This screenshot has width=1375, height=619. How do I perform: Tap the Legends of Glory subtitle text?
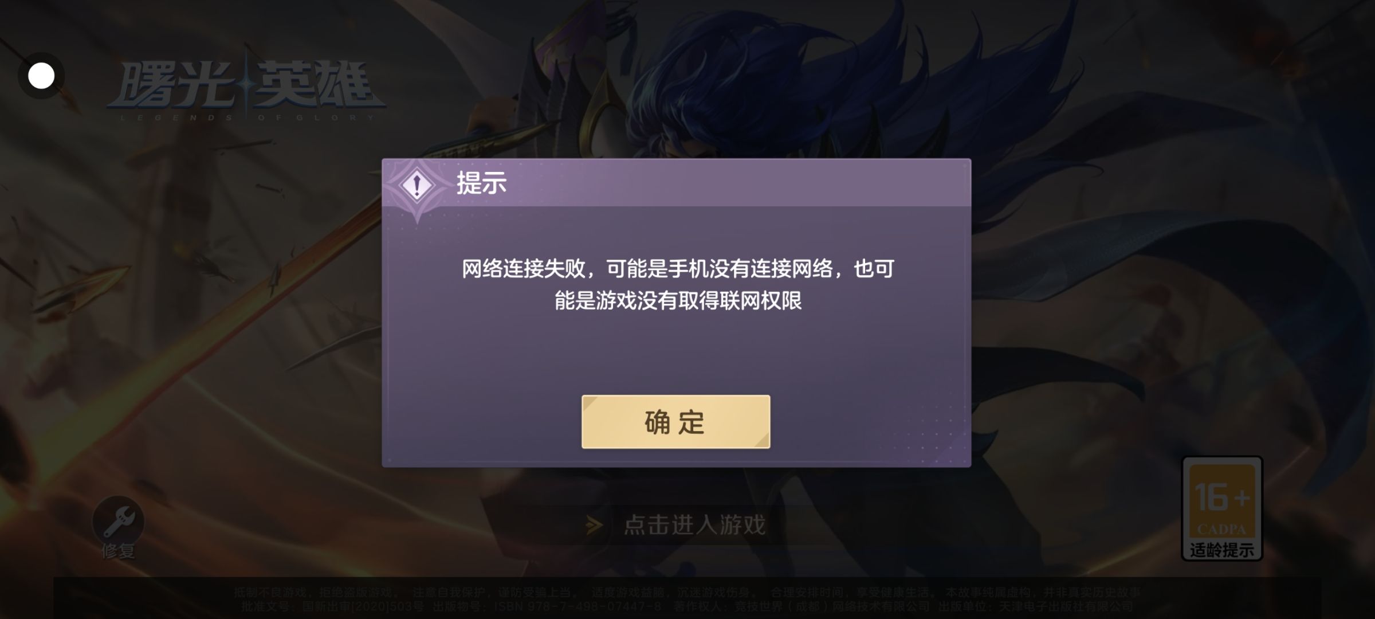[247, 117]
